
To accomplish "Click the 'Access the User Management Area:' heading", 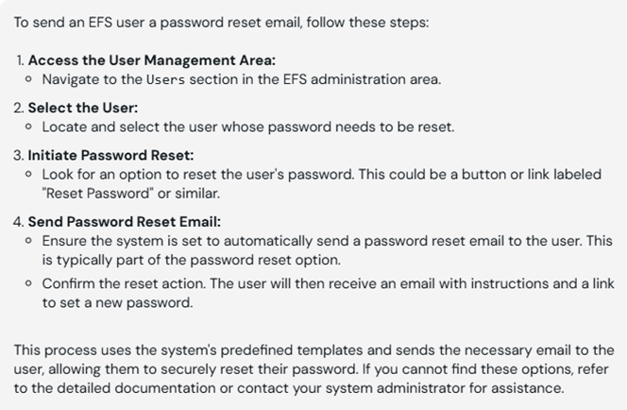I will coord(151,60).
